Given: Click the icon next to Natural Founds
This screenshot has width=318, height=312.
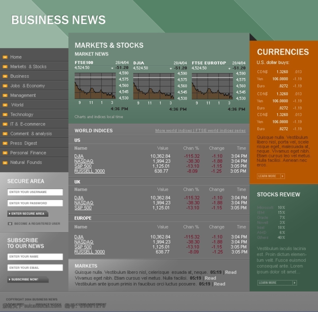Looking at the screenshot, I should 5,163.
